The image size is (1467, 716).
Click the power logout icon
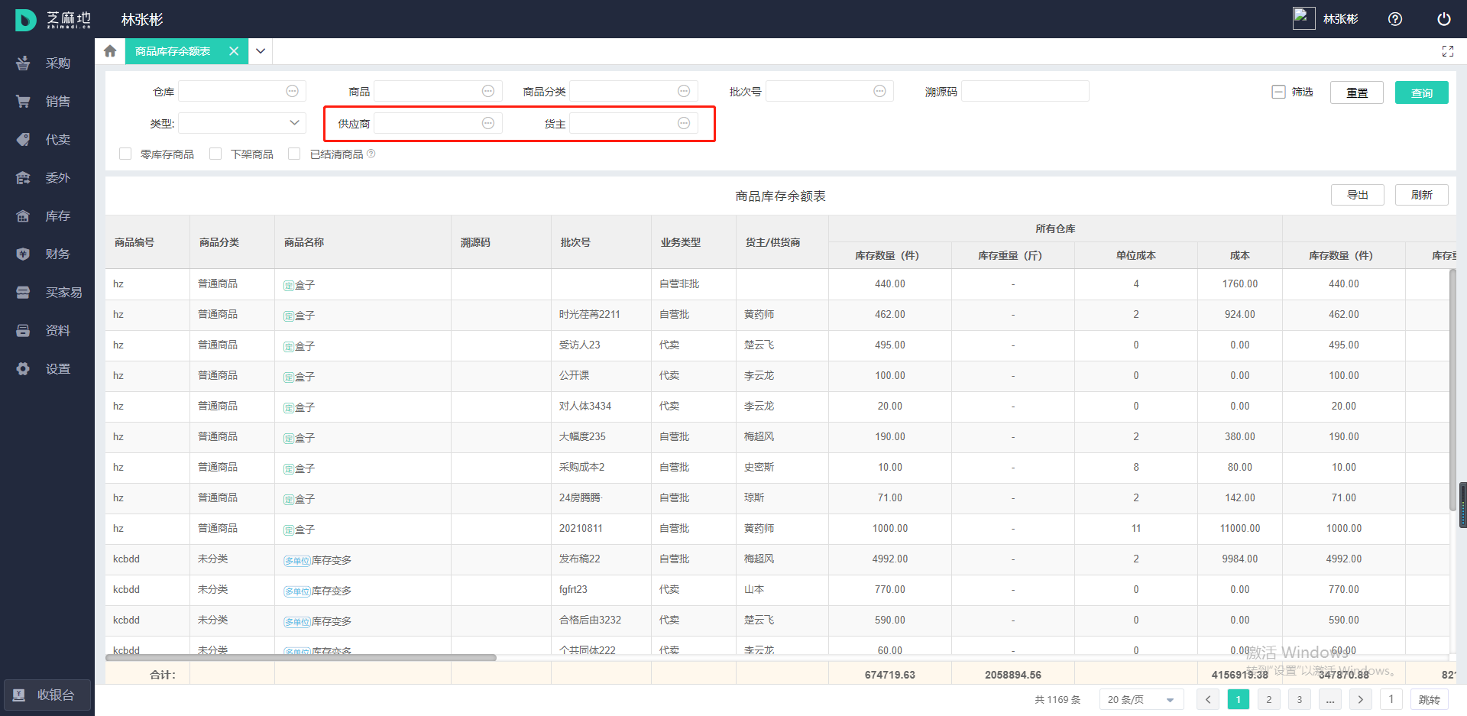point(1444,19)
